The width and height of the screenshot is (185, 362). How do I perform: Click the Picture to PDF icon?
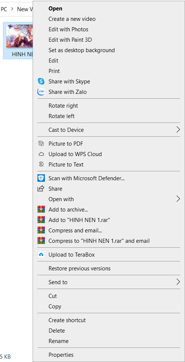[x=41, y=144]
